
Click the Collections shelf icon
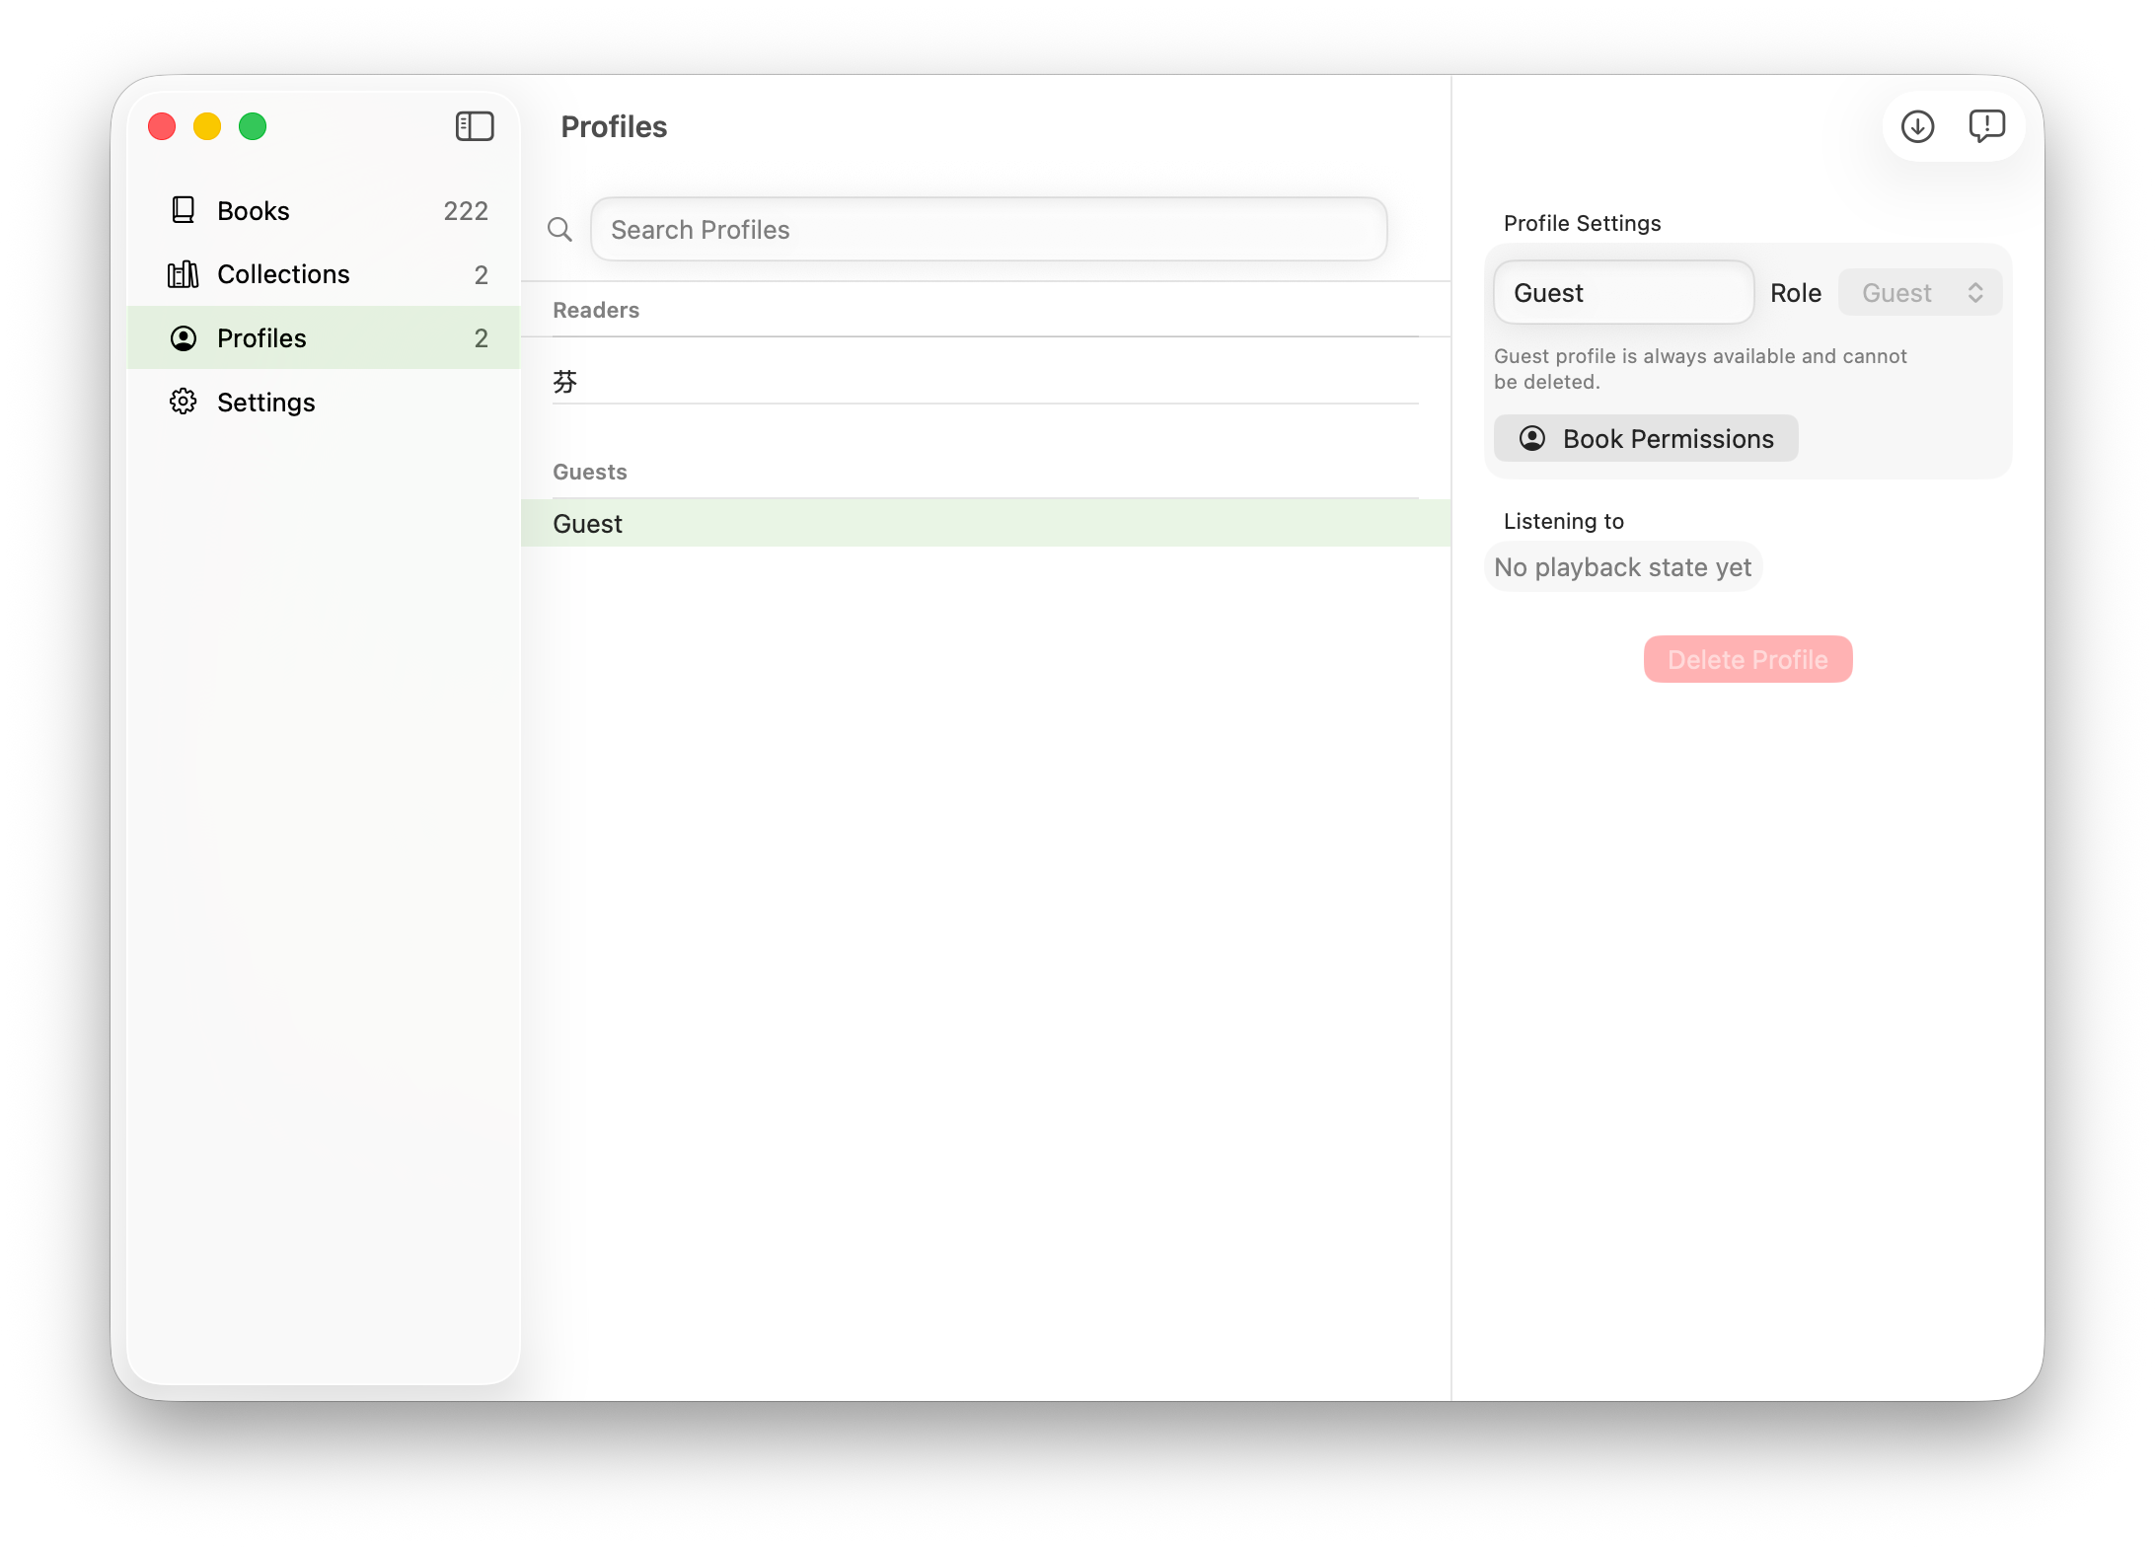(x=183, y=273)
